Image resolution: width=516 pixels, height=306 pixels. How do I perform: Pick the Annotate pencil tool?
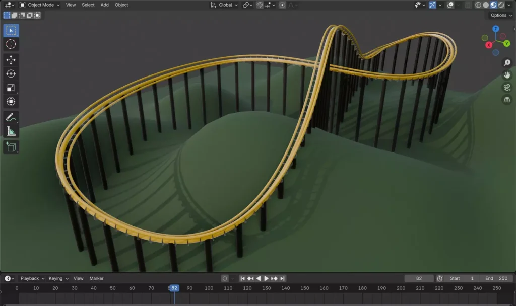pos(11,118)
